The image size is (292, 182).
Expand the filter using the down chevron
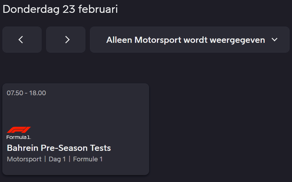(x=274, y=40)
